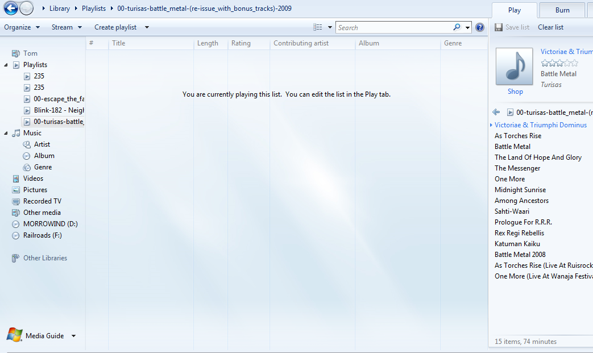This screenshot has height=353, width=593.
Task: Click the album art music note thumbnail
Action: 514,66
